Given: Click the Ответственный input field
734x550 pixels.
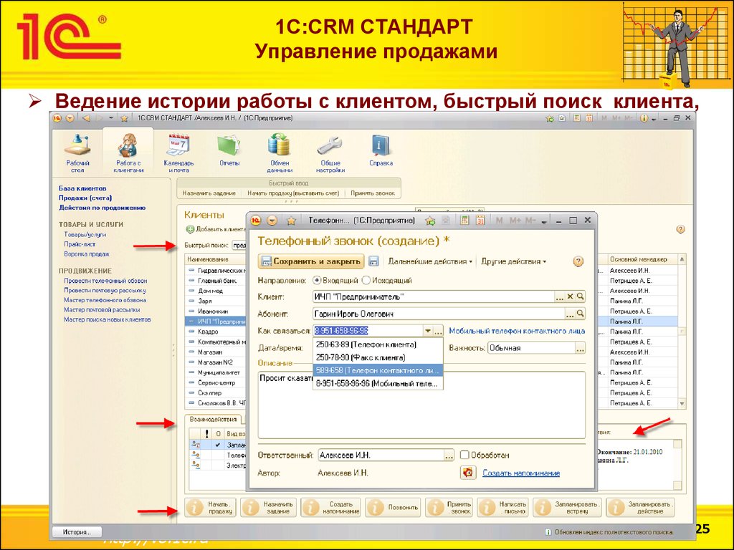Looking at the screenshot, I should tap(380, 455).
